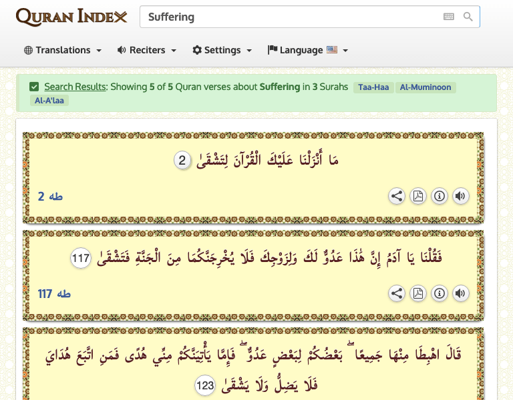Expand the Translations dropdown
This screenshot has height=400, width=513.
pos(63,50)
